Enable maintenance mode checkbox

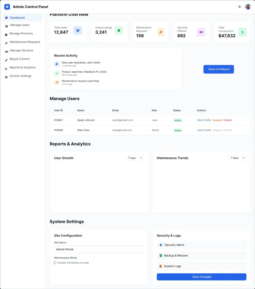[x=55, y=263]
